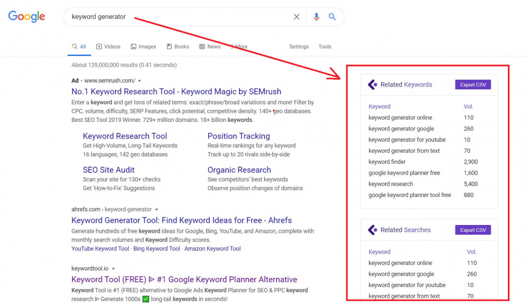
Task: Click the Related Searches panel logo icon
Action: click(372, 230)
